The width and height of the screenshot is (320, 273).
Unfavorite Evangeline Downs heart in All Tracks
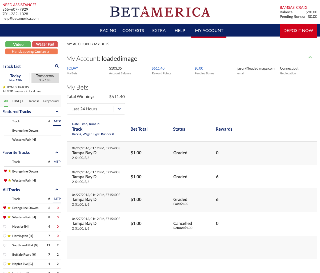click(x=5, y=208)
